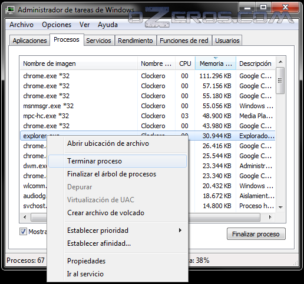
Task: Select the audiodg process row
Action: [x=35, y=196]
